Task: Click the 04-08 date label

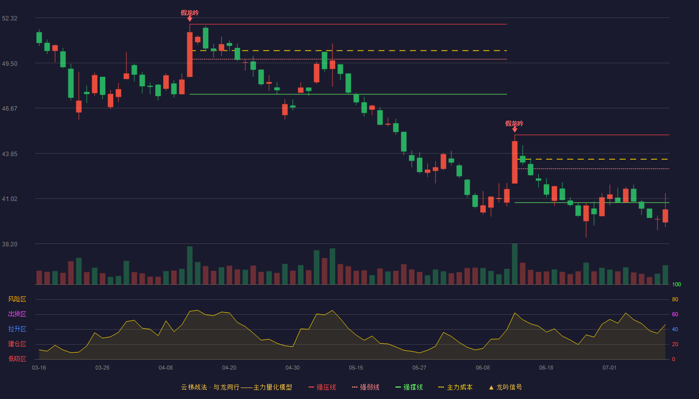Action: coord(166,368)
